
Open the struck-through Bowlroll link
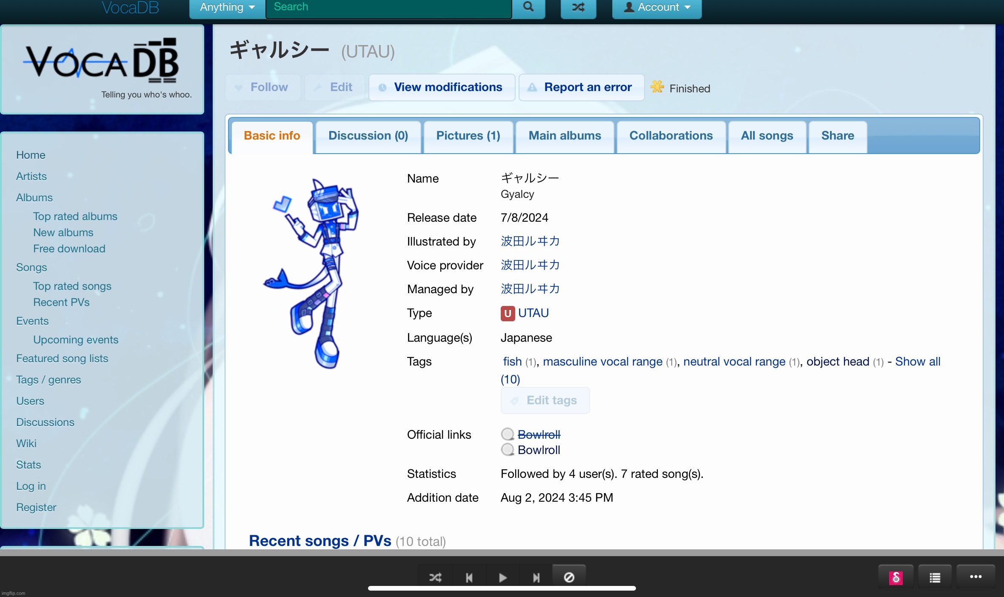click(539, 434)
